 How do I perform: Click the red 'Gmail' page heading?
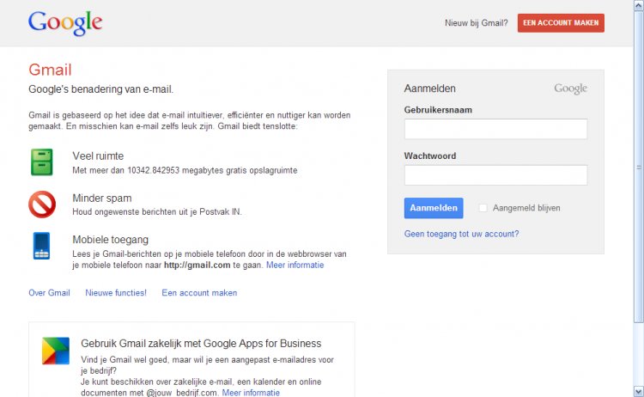[50, 70]
